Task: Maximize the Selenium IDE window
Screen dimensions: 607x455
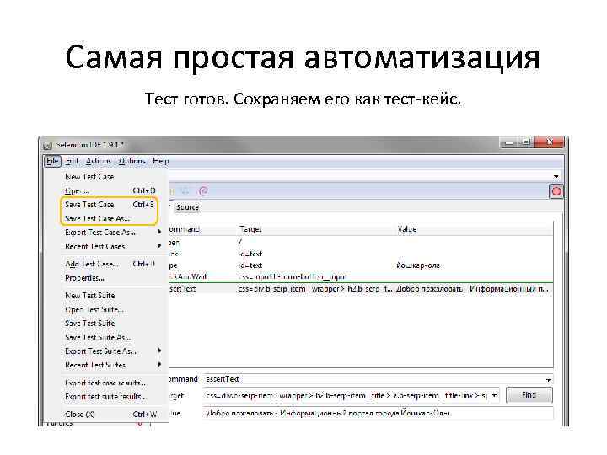Action: (x=526, y=142)
